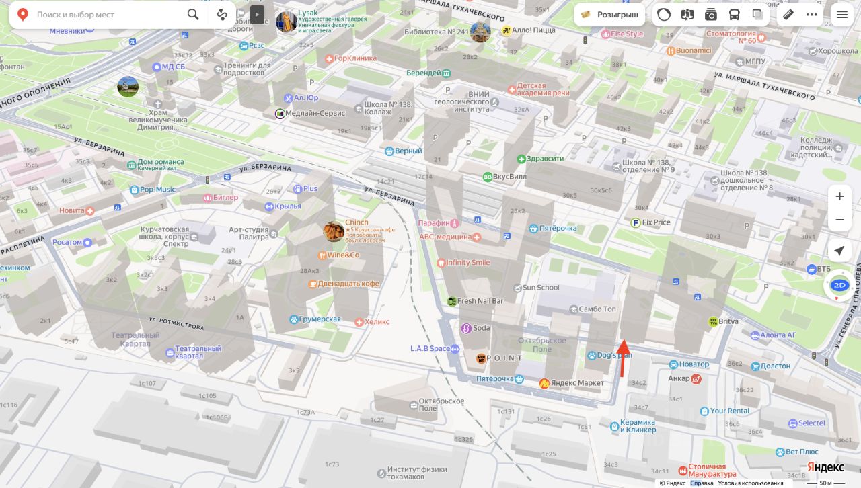The image size is (861, 488).
Task: Select the Fix Price store icon
Action: coord(635,222)
